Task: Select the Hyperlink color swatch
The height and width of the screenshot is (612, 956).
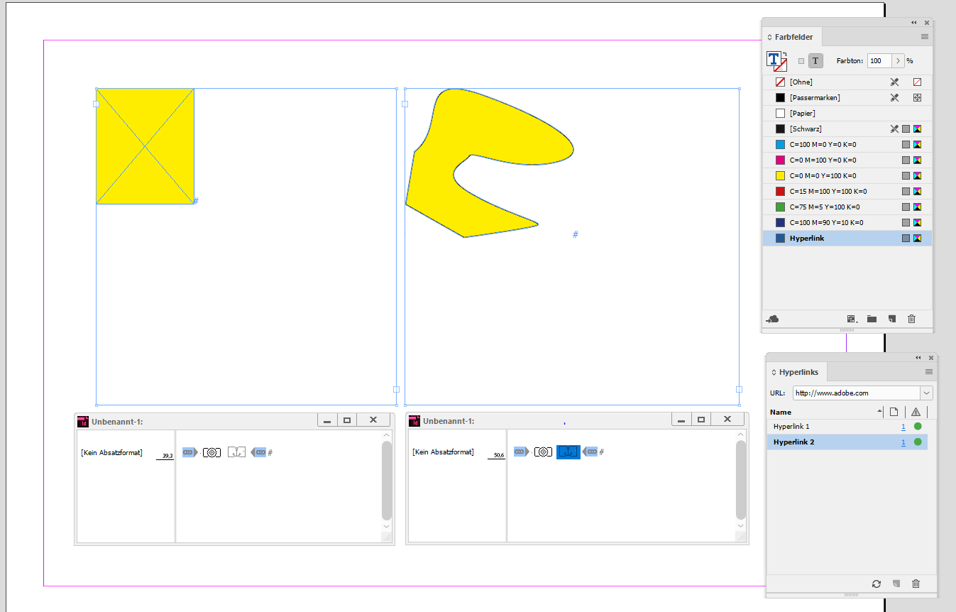Action: point(847,239)
